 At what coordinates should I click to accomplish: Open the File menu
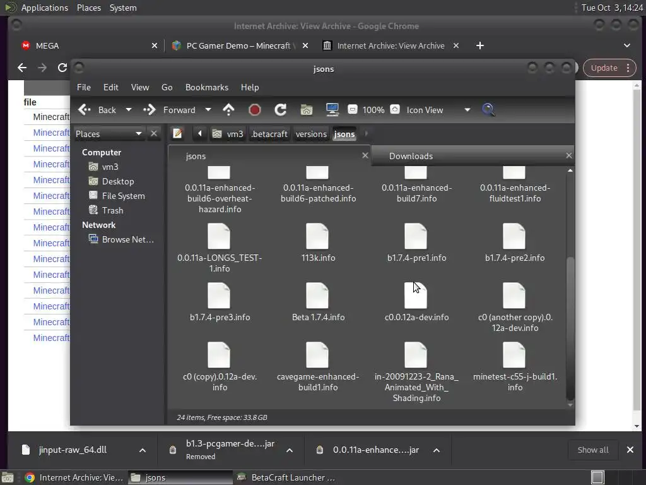pyautogui.click(x=84, y=87)
